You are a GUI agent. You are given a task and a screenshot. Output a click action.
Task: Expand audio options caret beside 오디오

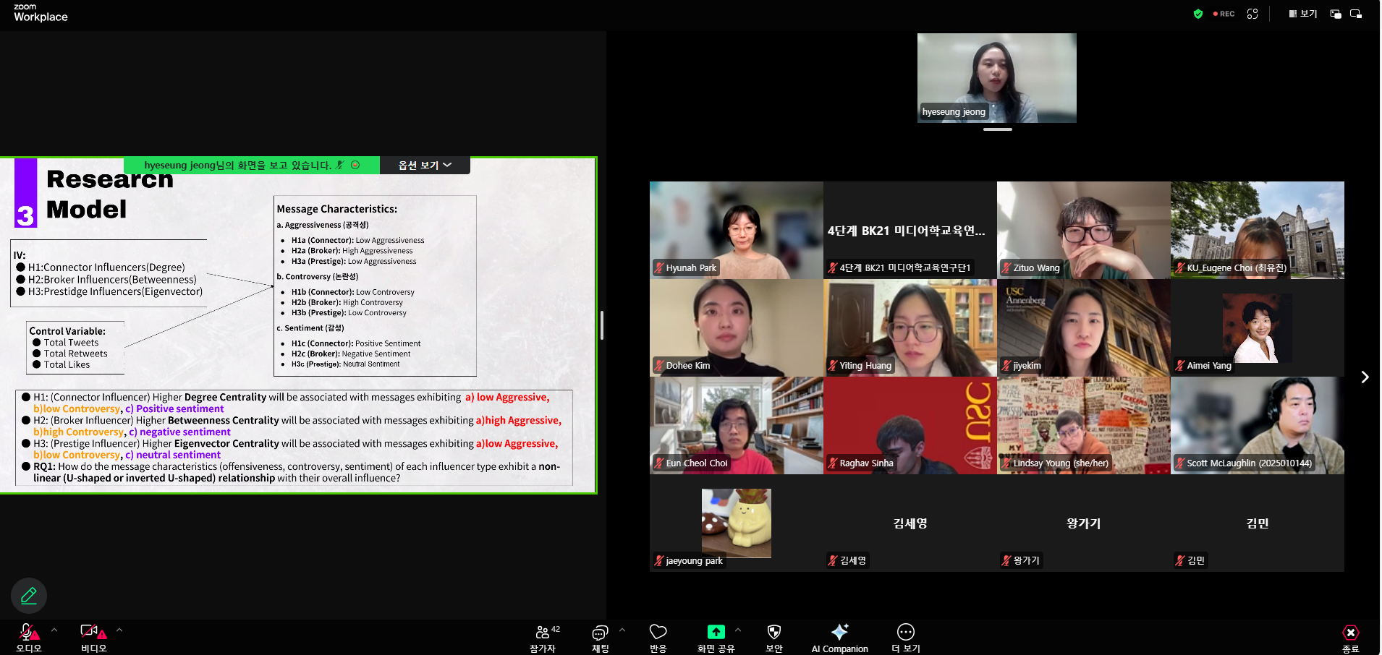point(54,630)
